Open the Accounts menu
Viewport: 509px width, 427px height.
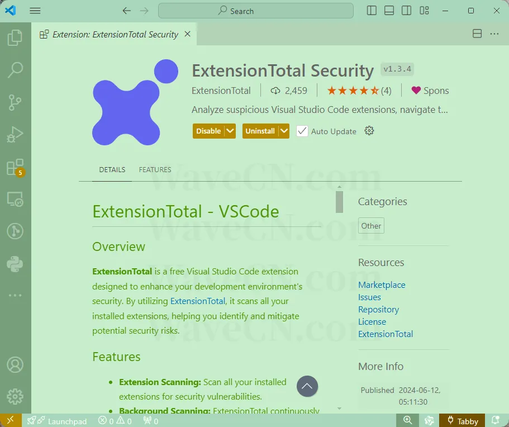point(15,364)
